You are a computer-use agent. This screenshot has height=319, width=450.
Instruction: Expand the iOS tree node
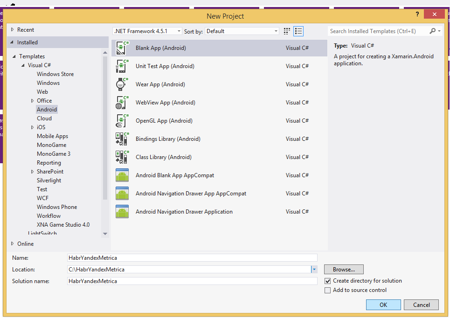click(x=33, y=127)
